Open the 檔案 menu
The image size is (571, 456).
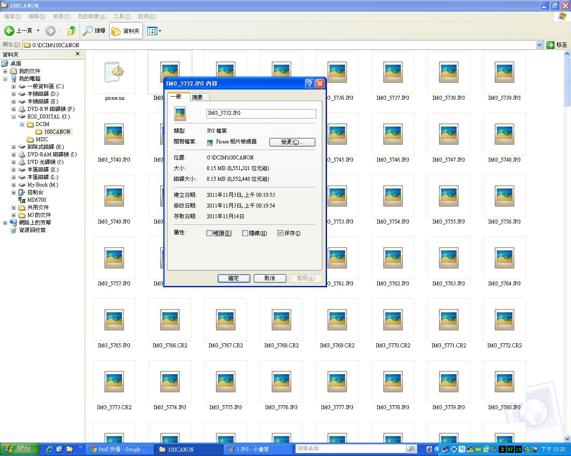[12, 16]
